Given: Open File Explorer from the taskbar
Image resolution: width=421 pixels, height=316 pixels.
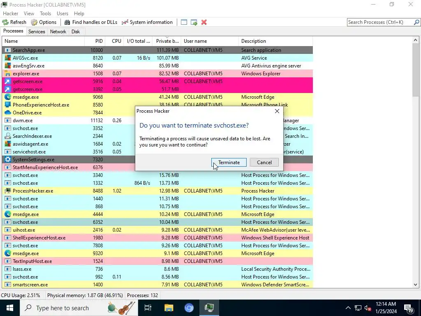Looking at the screenshot, I should (169, 308).
